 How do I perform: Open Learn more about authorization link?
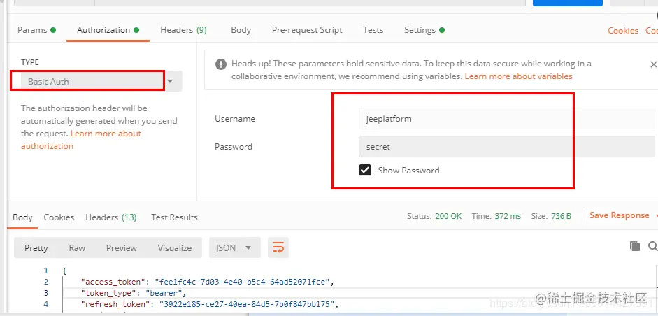[81, 140]
